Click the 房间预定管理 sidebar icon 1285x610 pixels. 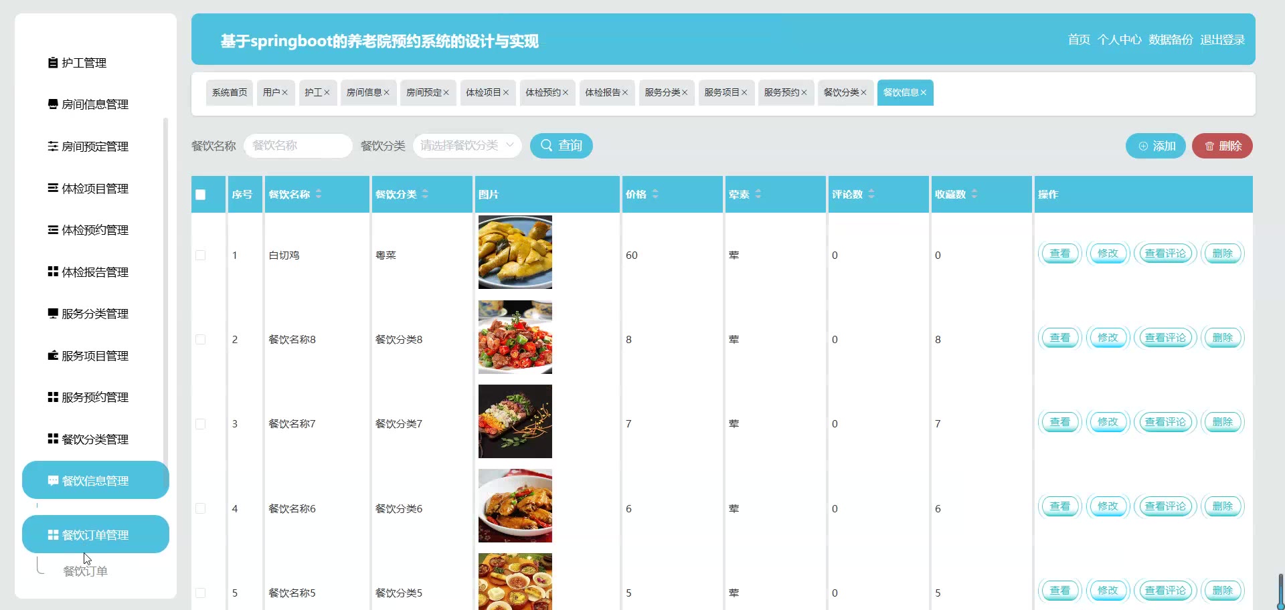[53, 146]
